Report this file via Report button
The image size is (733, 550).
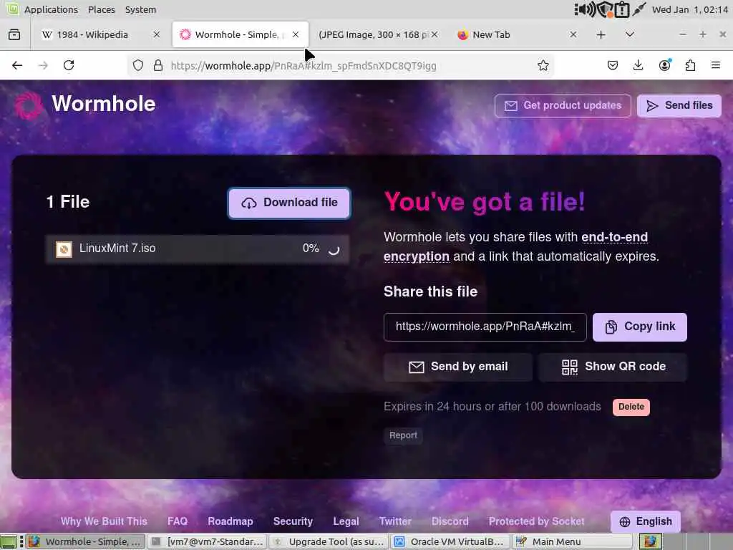pos(403,435)
